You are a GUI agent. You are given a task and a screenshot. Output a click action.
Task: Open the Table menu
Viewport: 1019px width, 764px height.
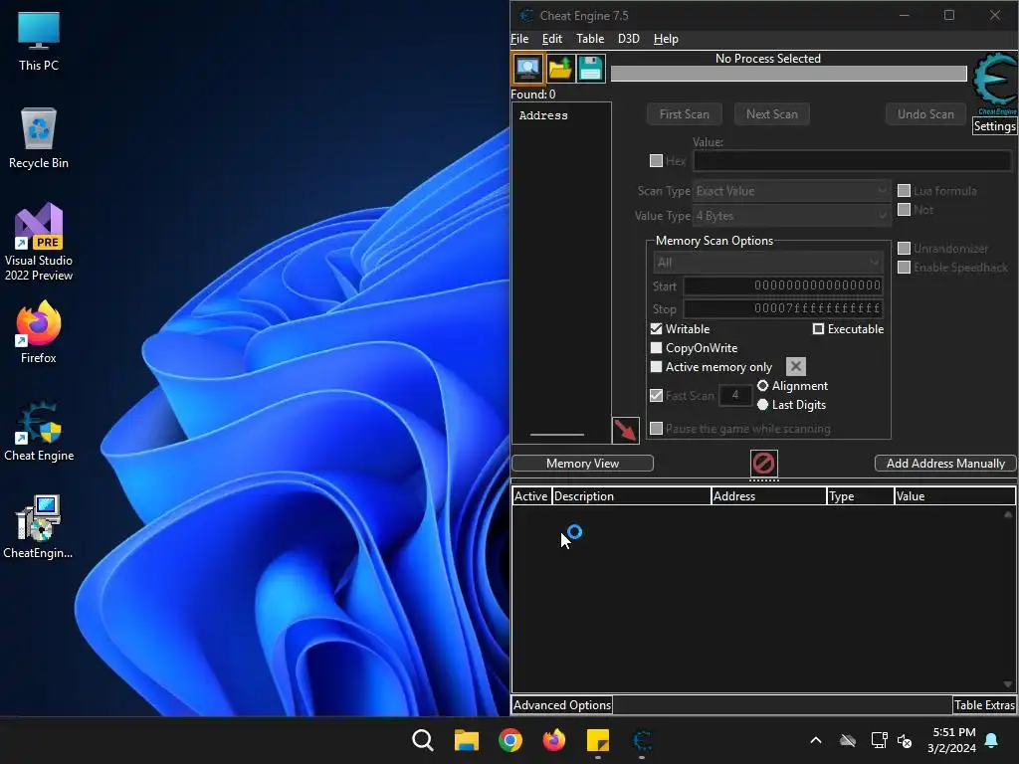[590, 39]
